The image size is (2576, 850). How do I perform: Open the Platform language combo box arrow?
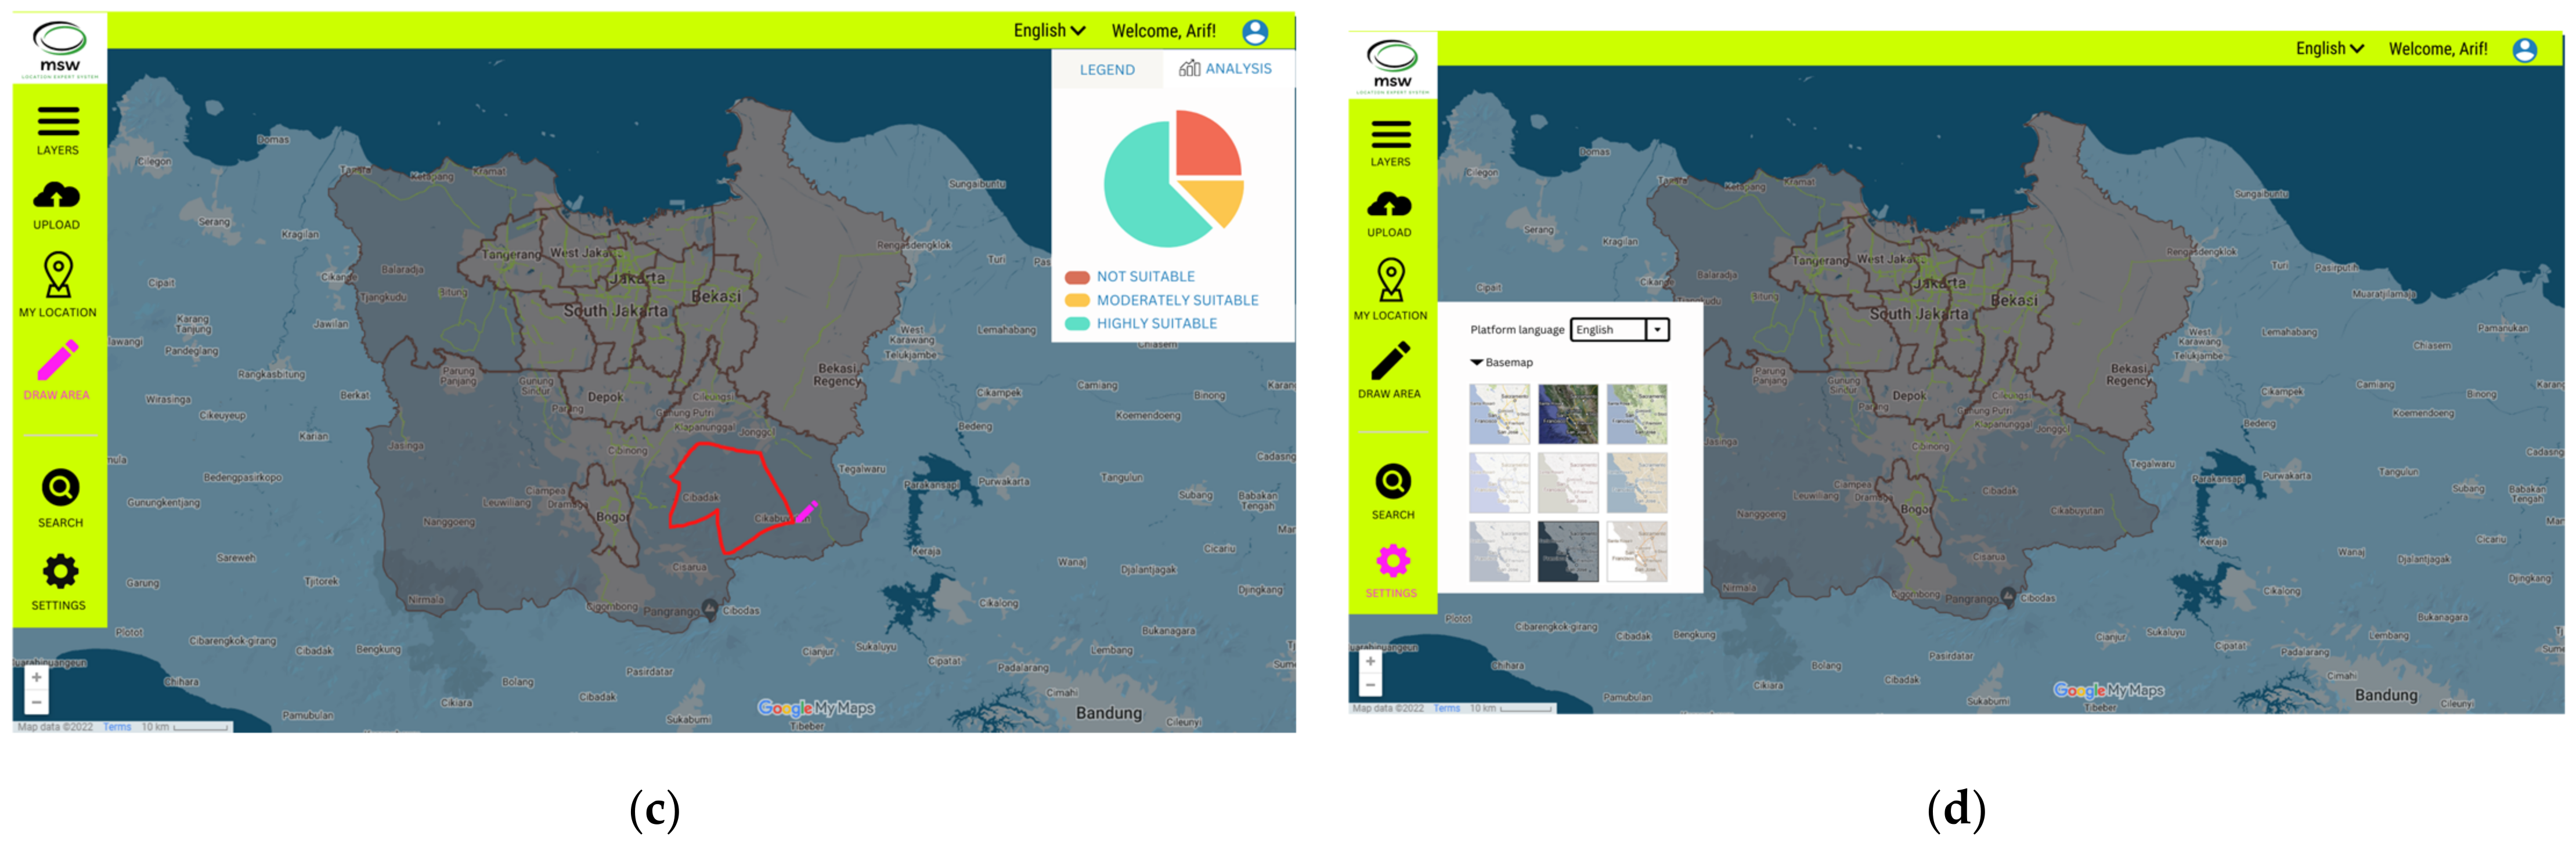1657,330
